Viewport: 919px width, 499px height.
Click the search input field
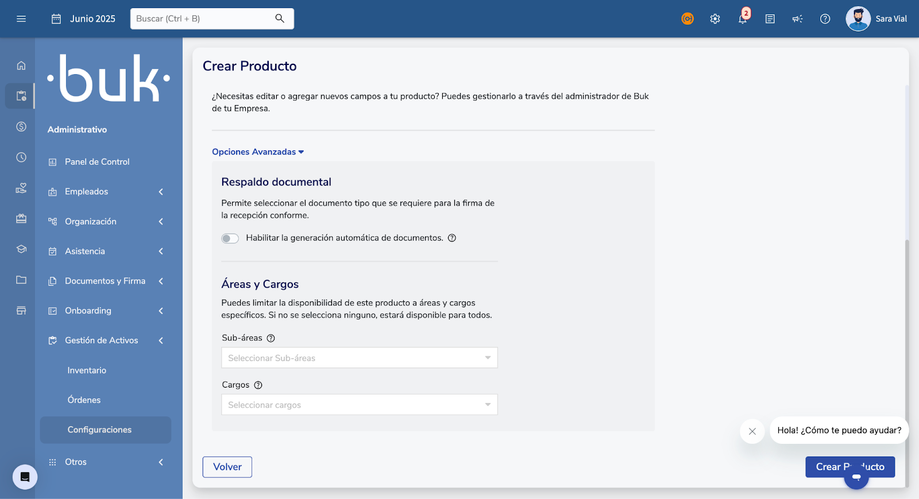pyautogui.click(x=204, y=19)
